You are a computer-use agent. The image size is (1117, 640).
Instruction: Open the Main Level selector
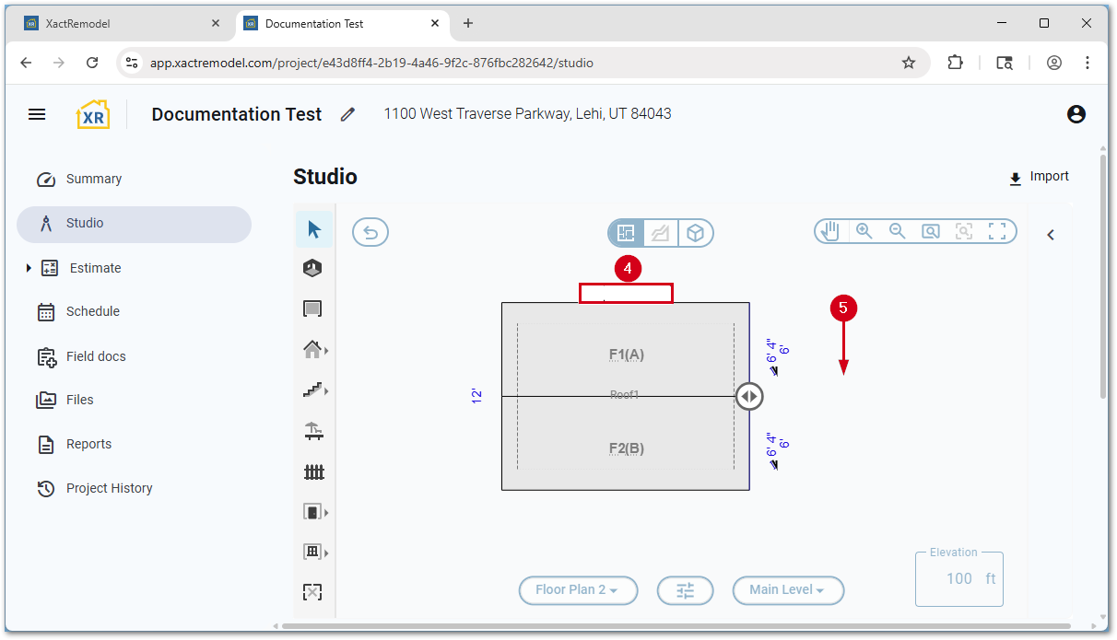click(788, 590)
